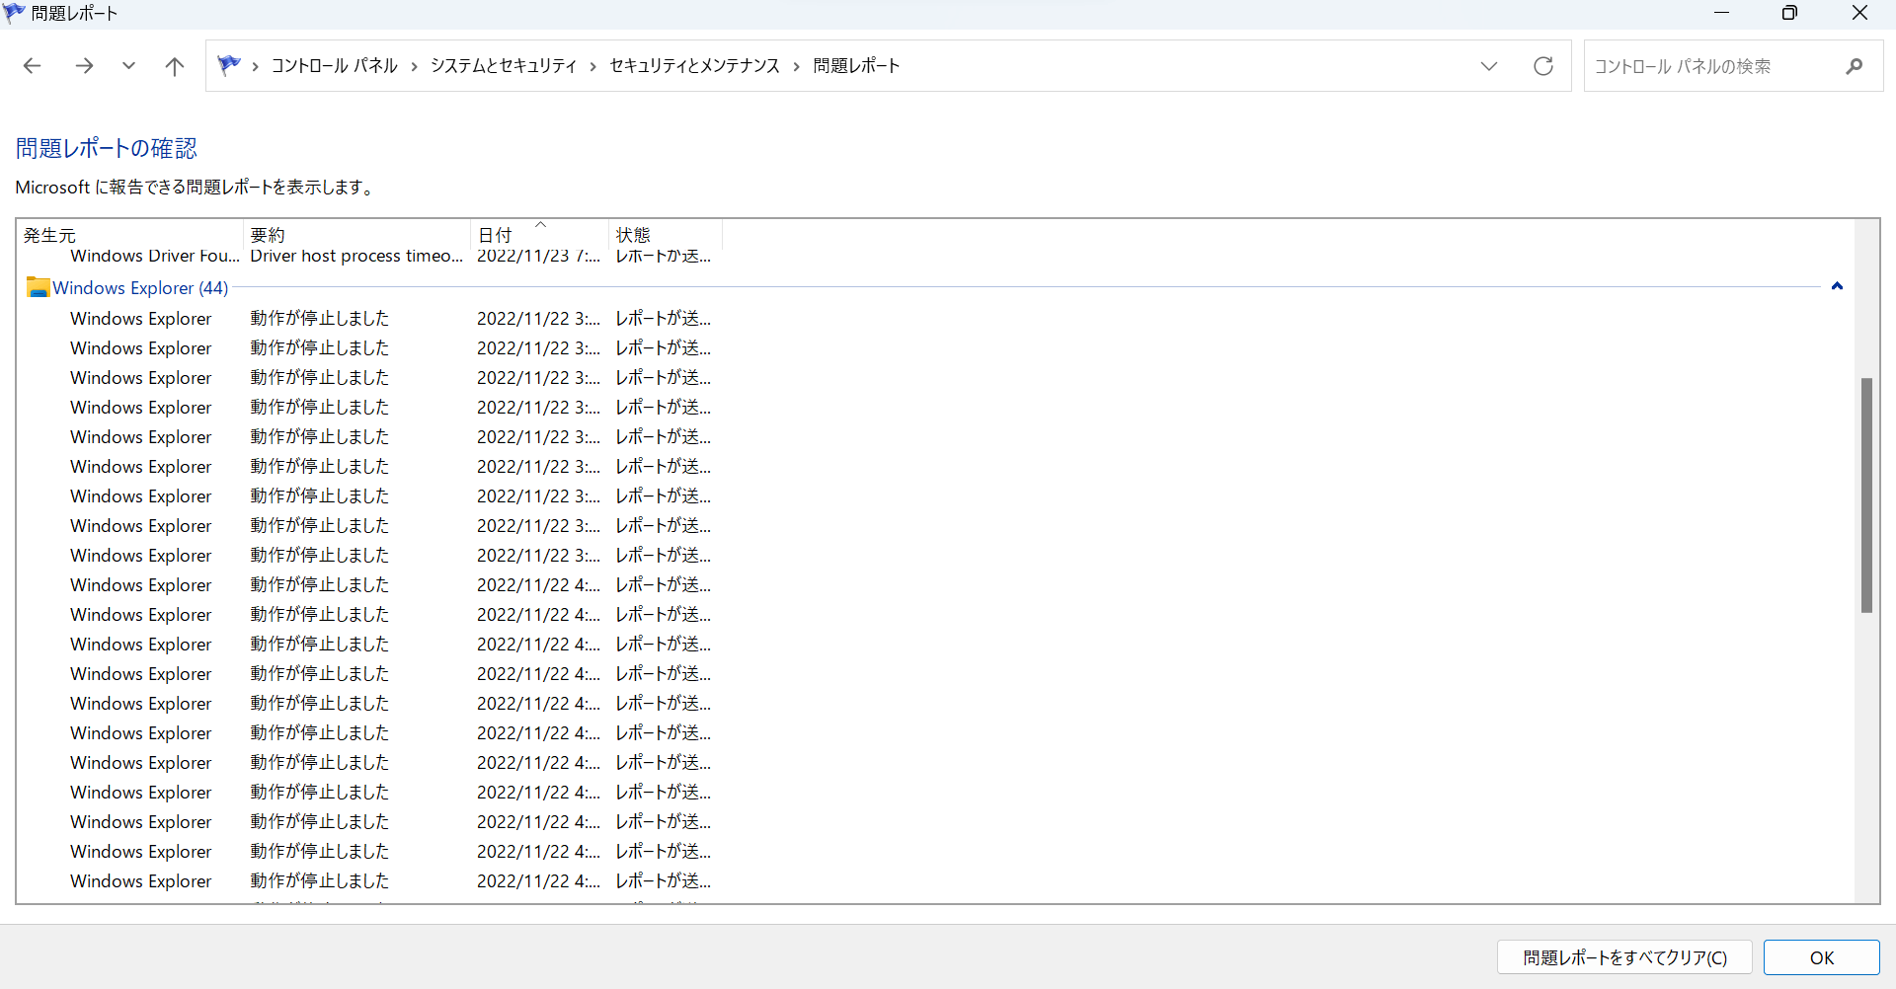Refresh the 問題レポート page
The width and height of the screenshot is (1896, 989).
[1543, 66]
